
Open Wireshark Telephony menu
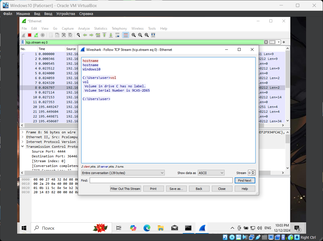tap(119, 29)
